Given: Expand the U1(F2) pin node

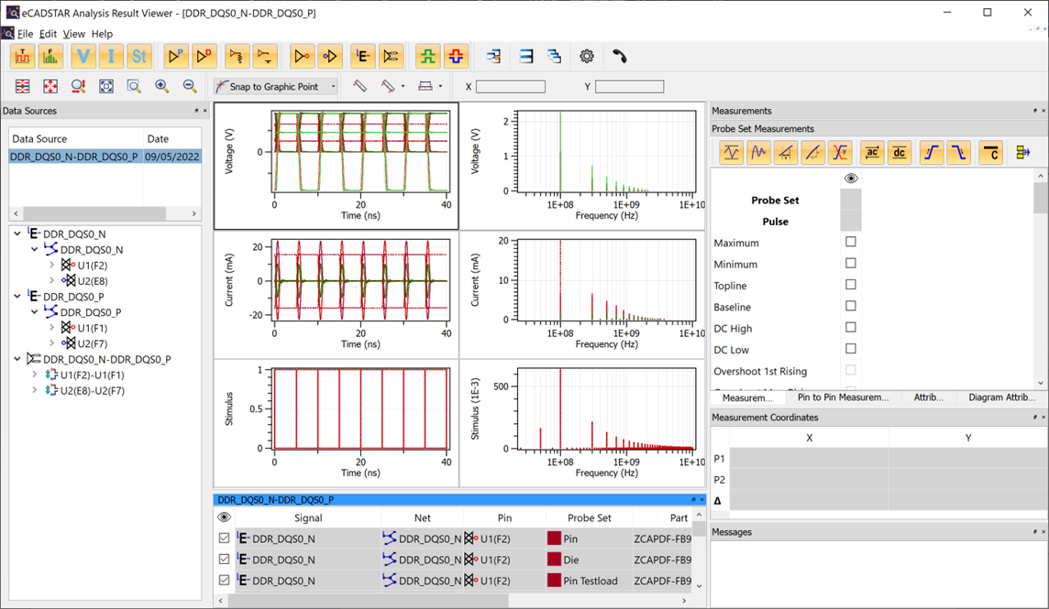Looking at the screenshot, I should pyautogui.click(x=51, y=266).
